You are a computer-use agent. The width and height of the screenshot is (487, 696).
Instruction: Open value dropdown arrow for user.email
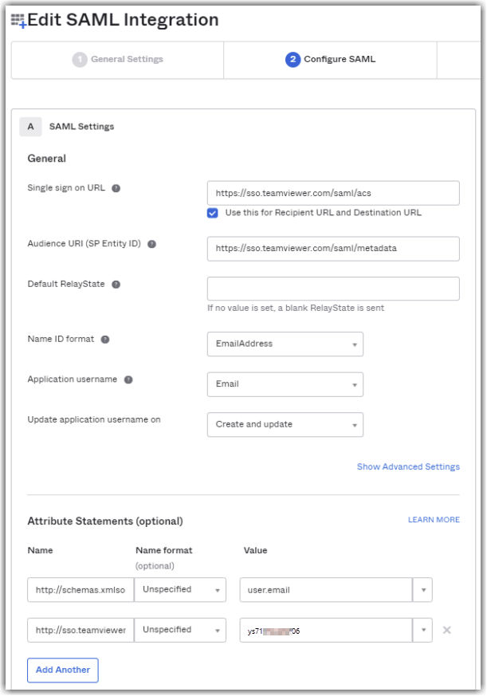coord(422,590)
